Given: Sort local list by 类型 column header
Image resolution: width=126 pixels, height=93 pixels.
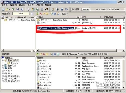Looking at the screenshot, I should coord(91,58).
